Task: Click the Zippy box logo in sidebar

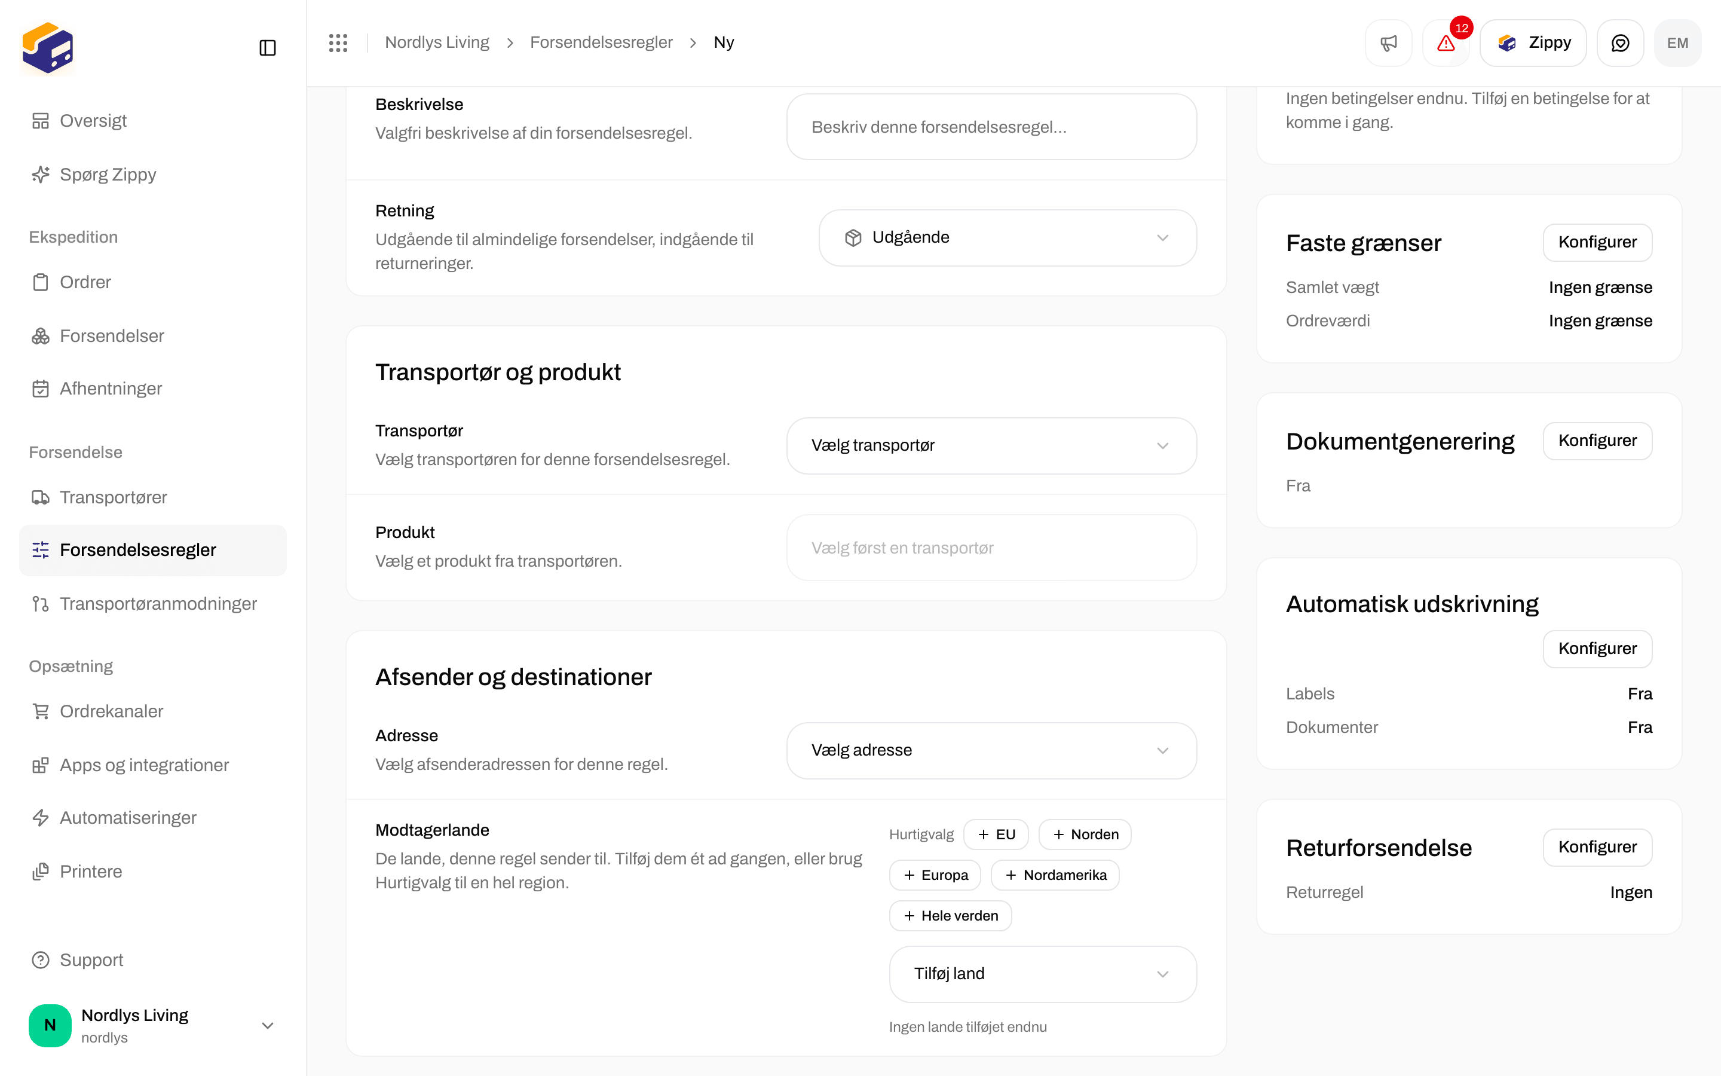Action: (x=48, y=48)
